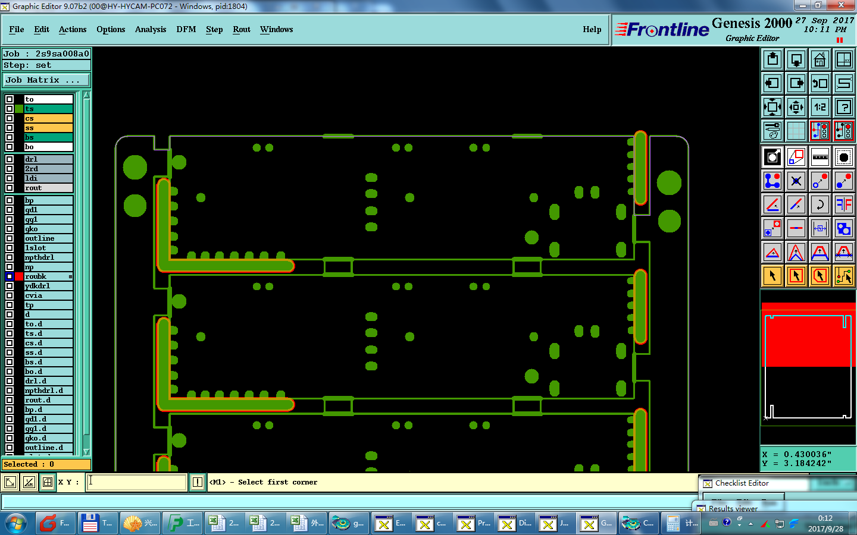The width and height of the screenshot is (857, 535).
Task: Click the red color swatch of layer roubk
Action: coord(20,276)
